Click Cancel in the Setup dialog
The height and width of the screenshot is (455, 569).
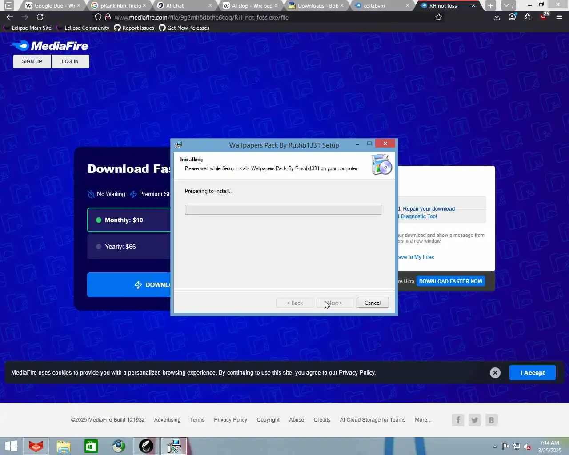point(373,303)
